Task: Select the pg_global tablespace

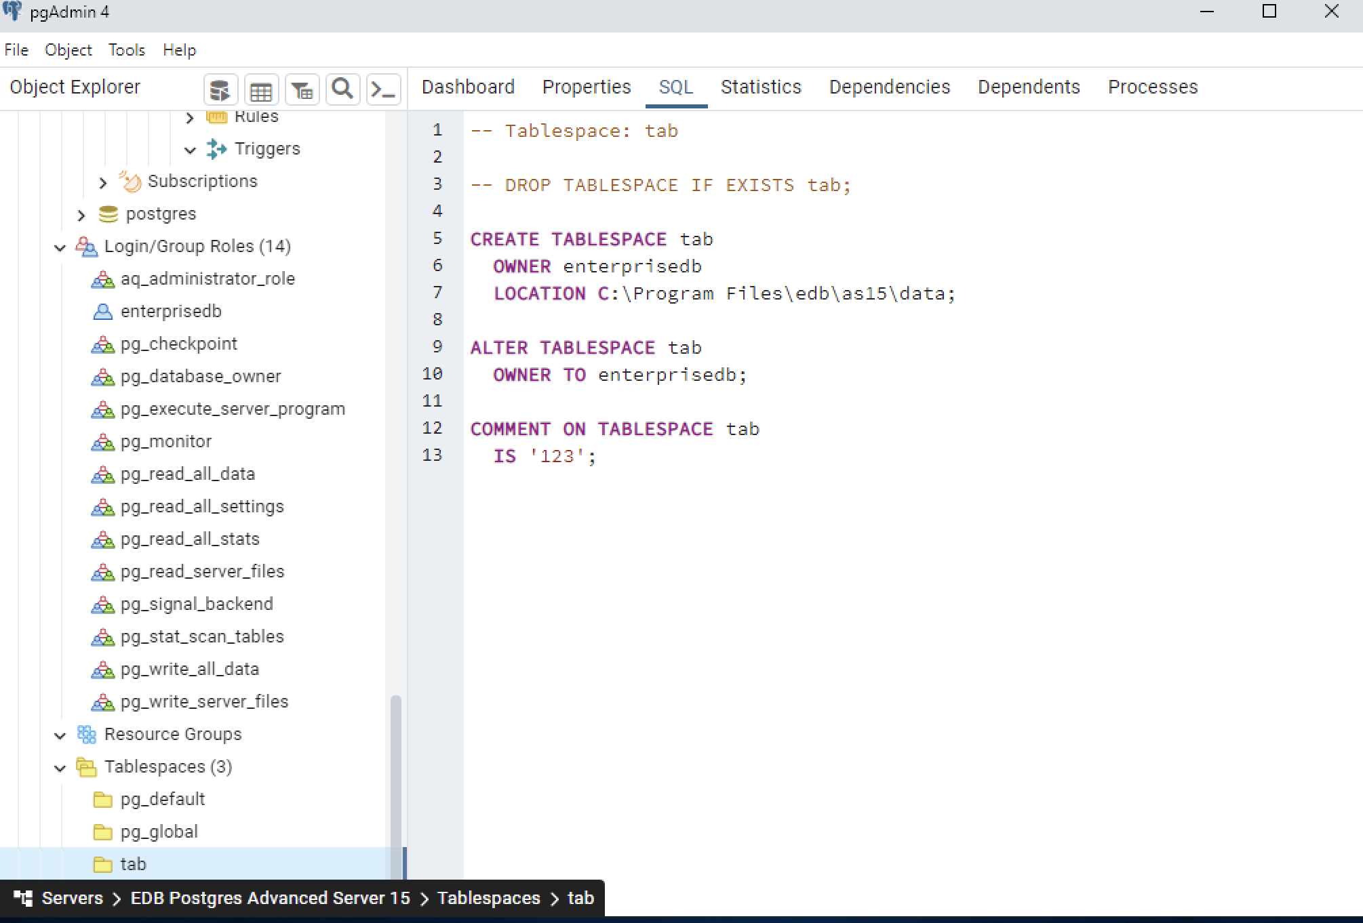Action: 159,832
